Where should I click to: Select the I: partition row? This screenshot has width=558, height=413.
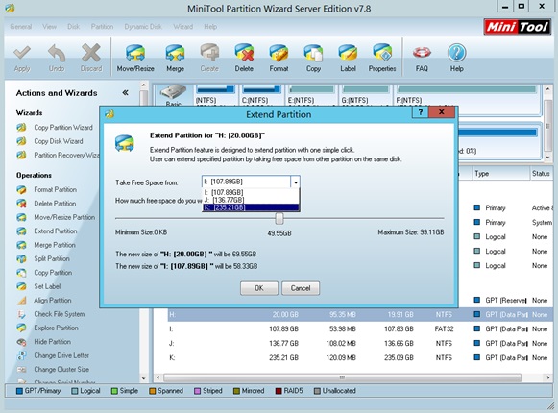(360, 329)
